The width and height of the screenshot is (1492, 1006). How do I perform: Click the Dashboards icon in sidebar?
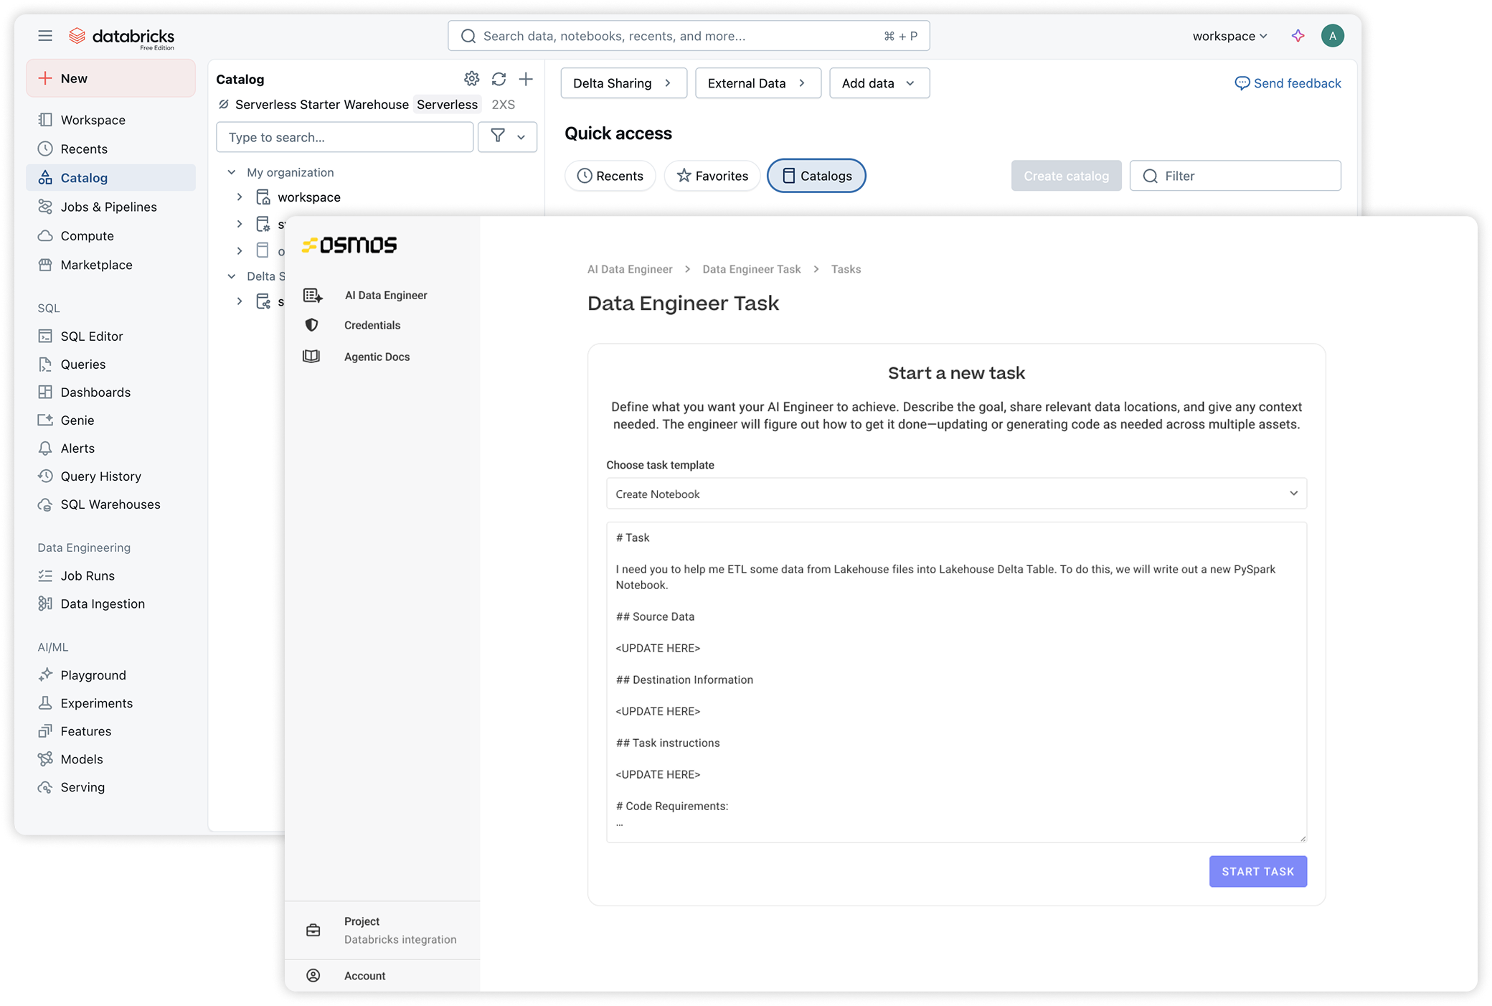[x=45, y=392]
